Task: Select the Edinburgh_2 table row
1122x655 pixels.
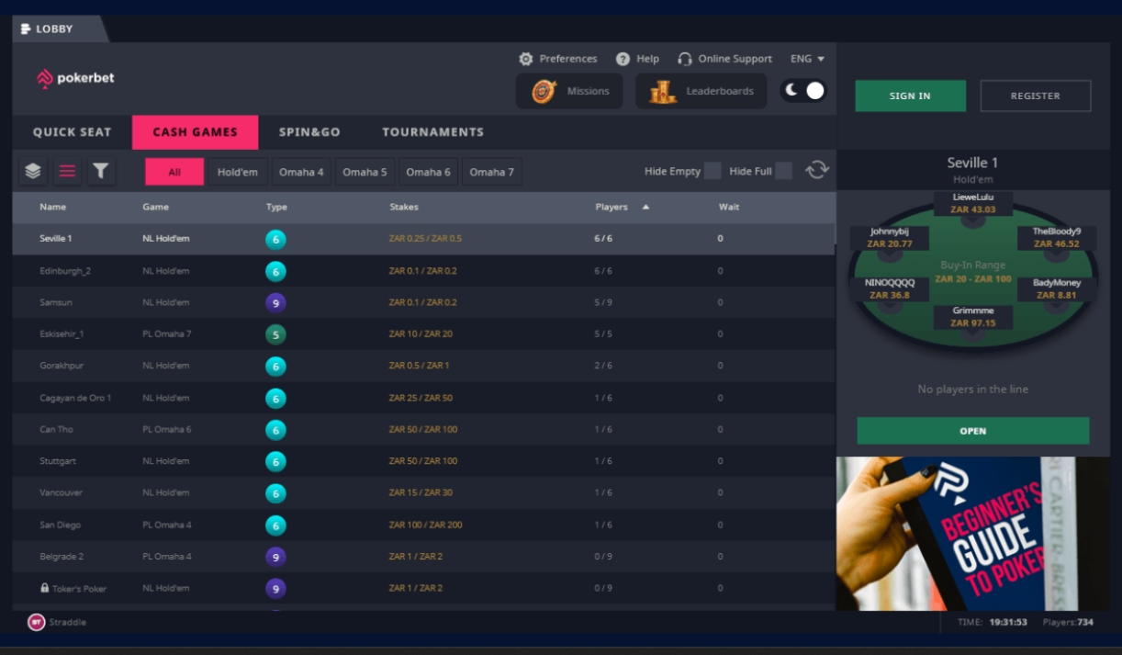Action: click(x=423, y=271)
